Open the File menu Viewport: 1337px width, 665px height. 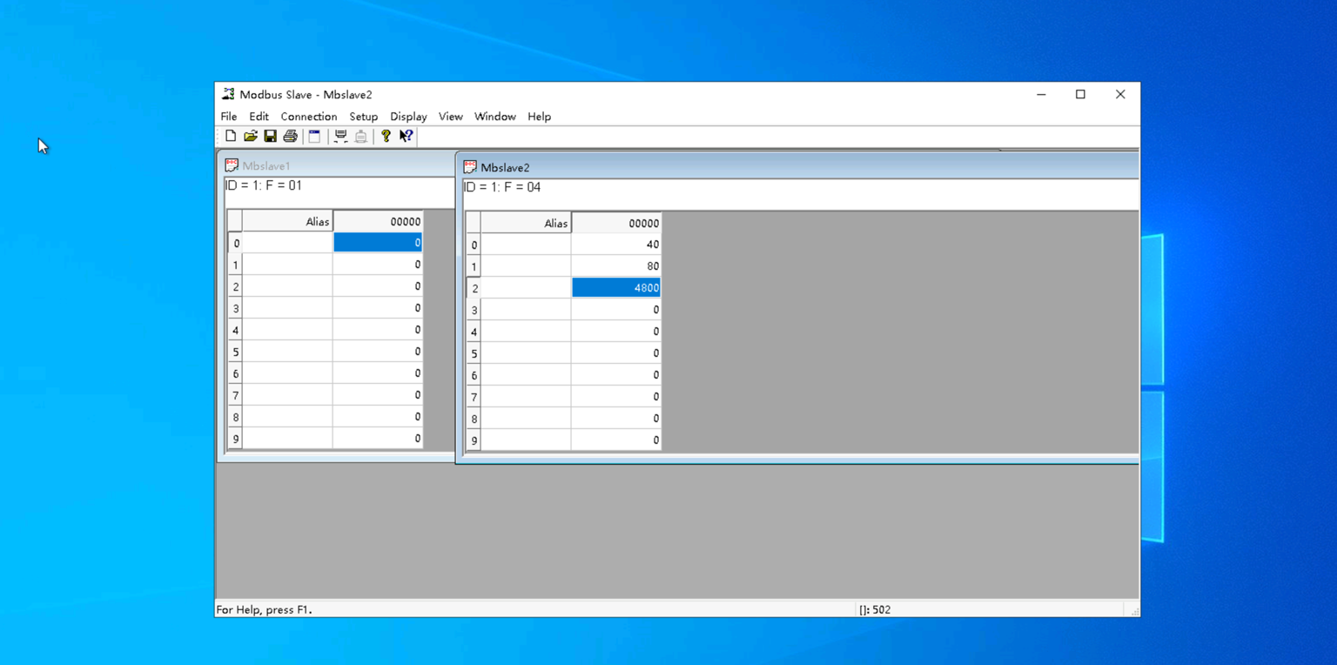point(229,117)
